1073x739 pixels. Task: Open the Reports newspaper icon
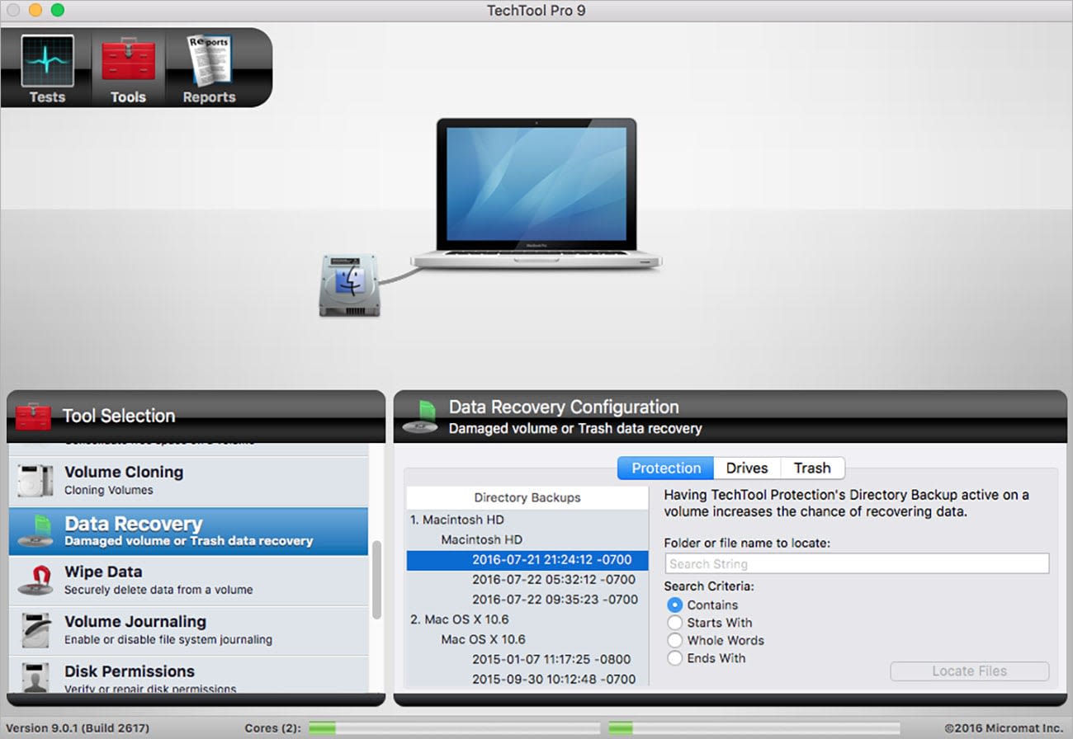209,61
